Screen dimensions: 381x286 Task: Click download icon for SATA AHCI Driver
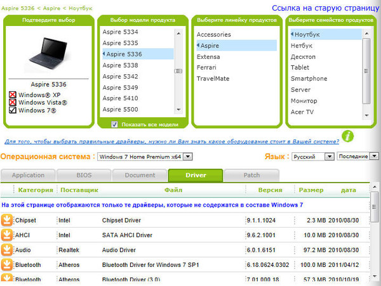[7, 235]
